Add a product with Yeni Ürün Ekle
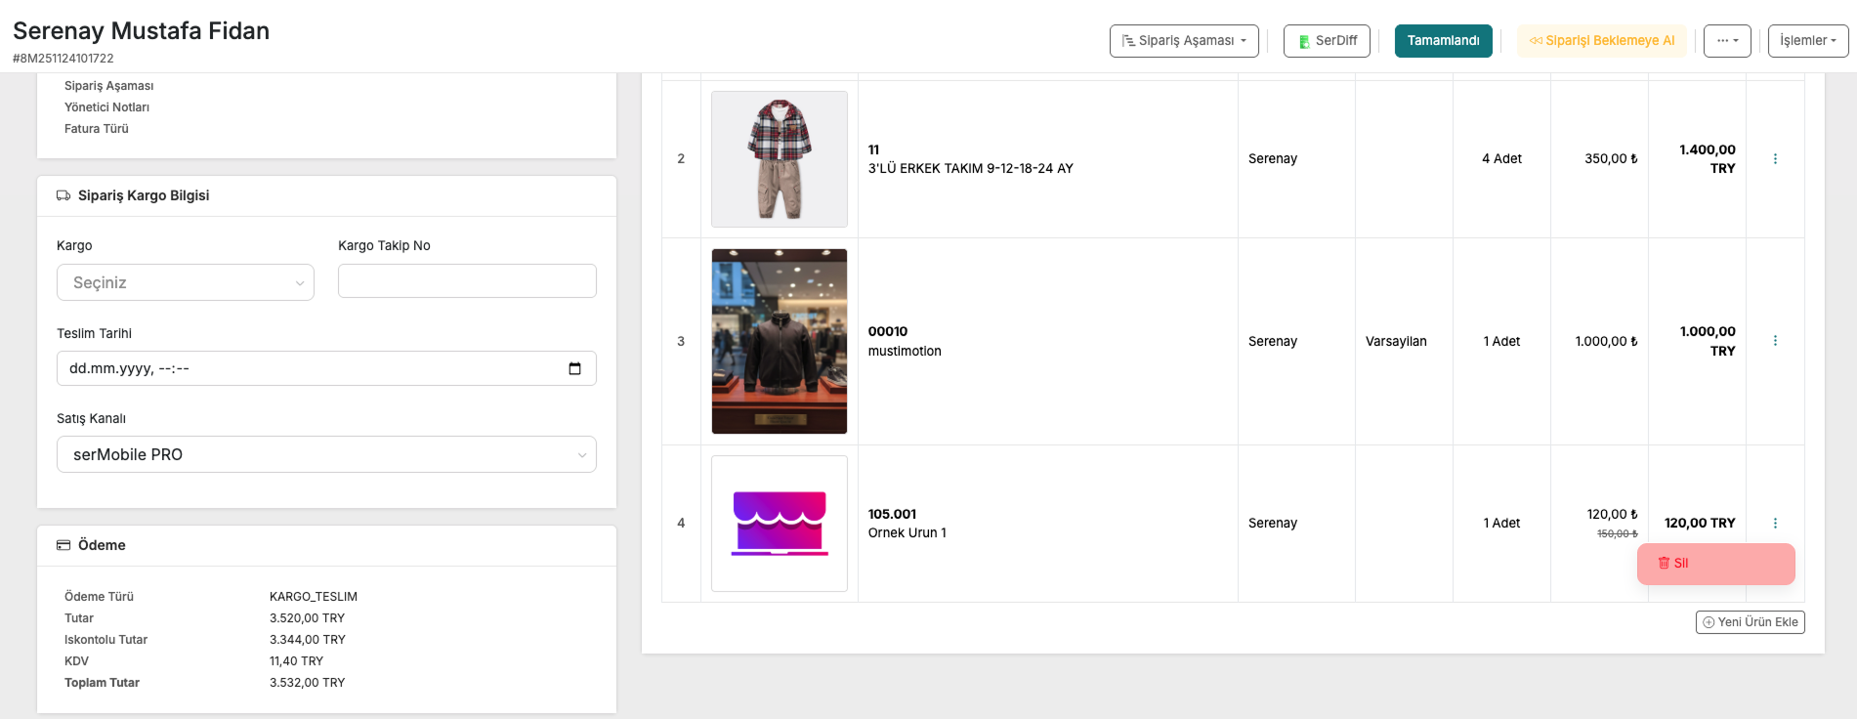1857x719 pixels. click(x=1750, y=622)
